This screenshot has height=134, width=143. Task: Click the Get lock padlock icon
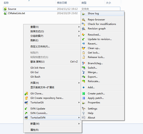click(84, 53)
